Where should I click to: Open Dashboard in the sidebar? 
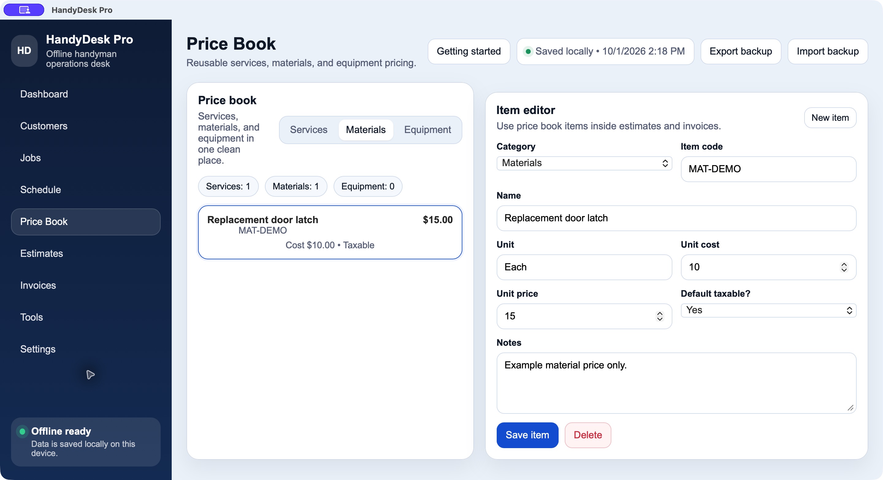click(86, 94)
